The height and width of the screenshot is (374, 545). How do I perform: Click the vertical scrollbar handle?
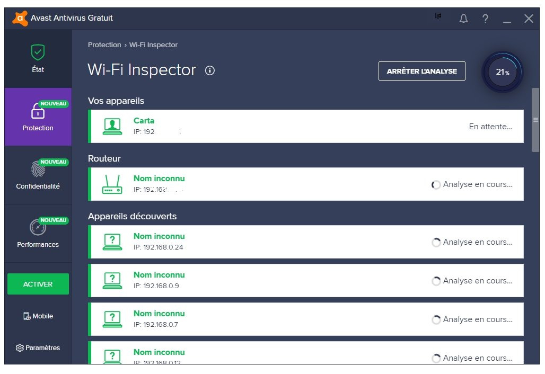535,120
